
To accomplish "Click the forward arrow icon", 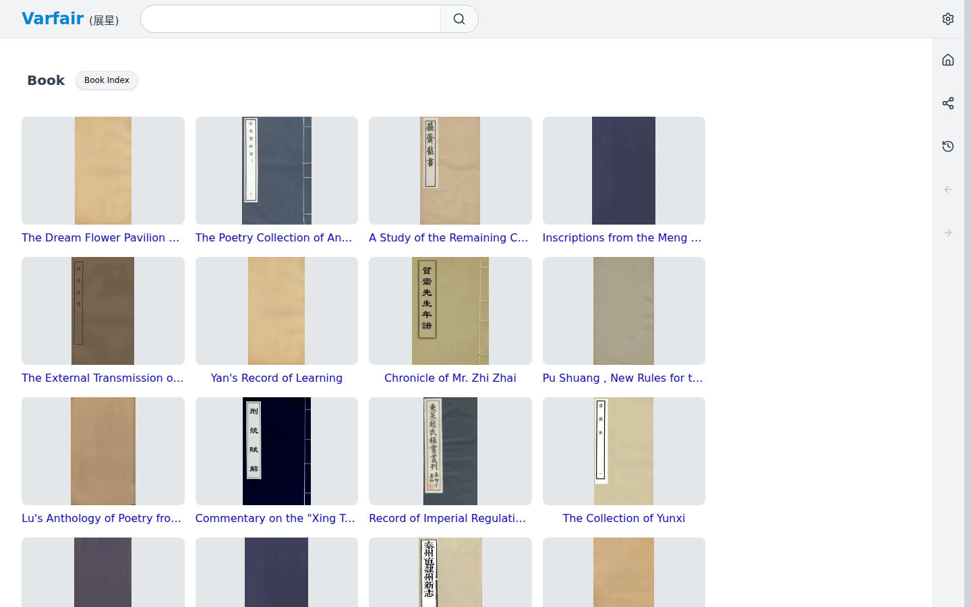I will click(x=948, y=233).
